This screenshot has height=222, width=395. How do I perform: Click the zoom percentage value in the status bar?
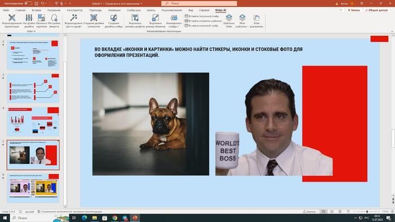[385, 212]
